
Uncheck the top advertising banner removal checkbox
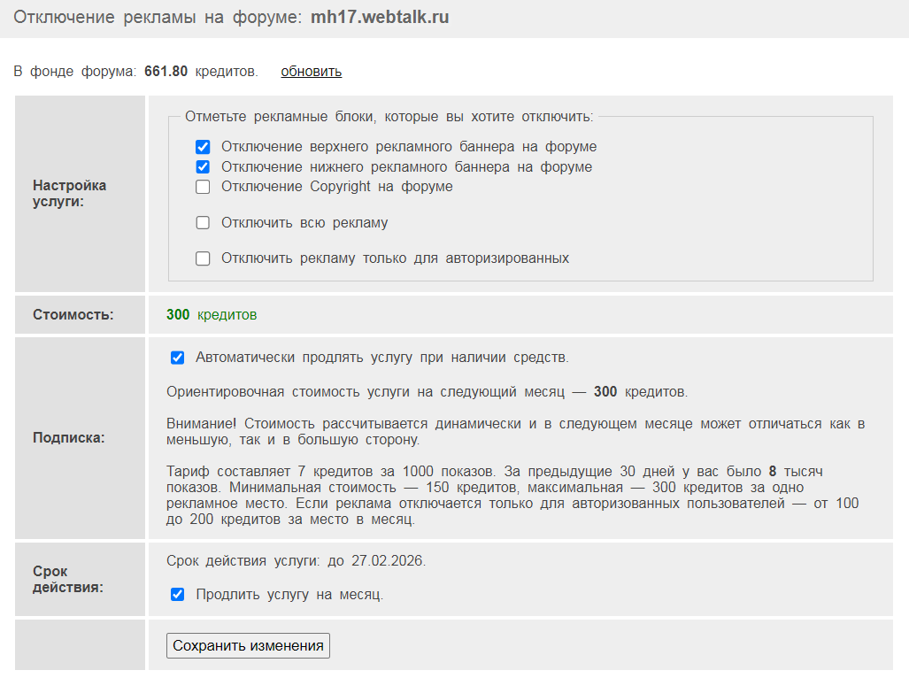click(x=203, y=147)
